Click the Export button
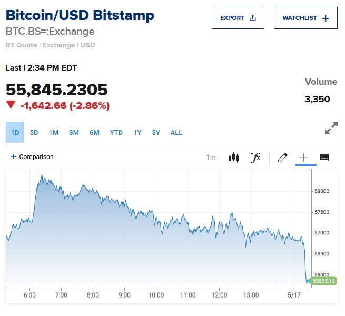 click(x=238, y=18)
